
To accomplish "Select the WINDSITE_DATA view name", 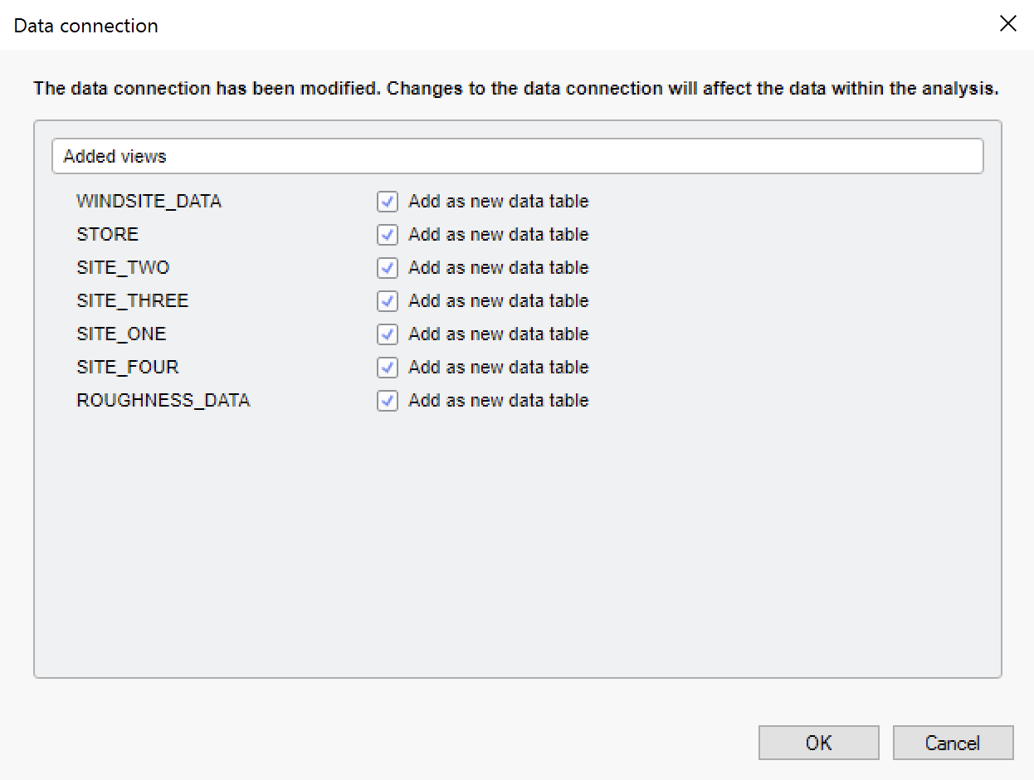I will [149, 202].
